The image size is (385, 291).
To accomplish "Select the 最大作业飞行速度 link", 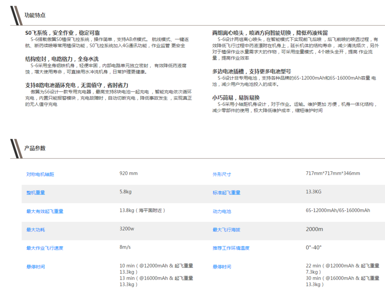I will (45, 248).
